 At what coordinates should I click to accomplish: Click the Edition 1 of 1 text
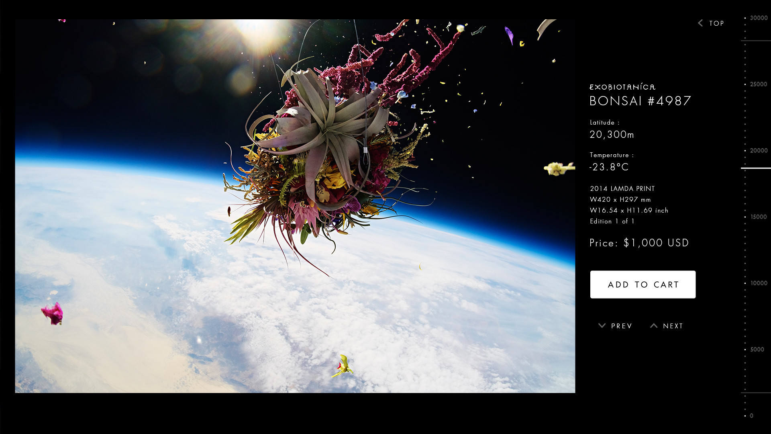pyautogui.click(x=612, y=221)
